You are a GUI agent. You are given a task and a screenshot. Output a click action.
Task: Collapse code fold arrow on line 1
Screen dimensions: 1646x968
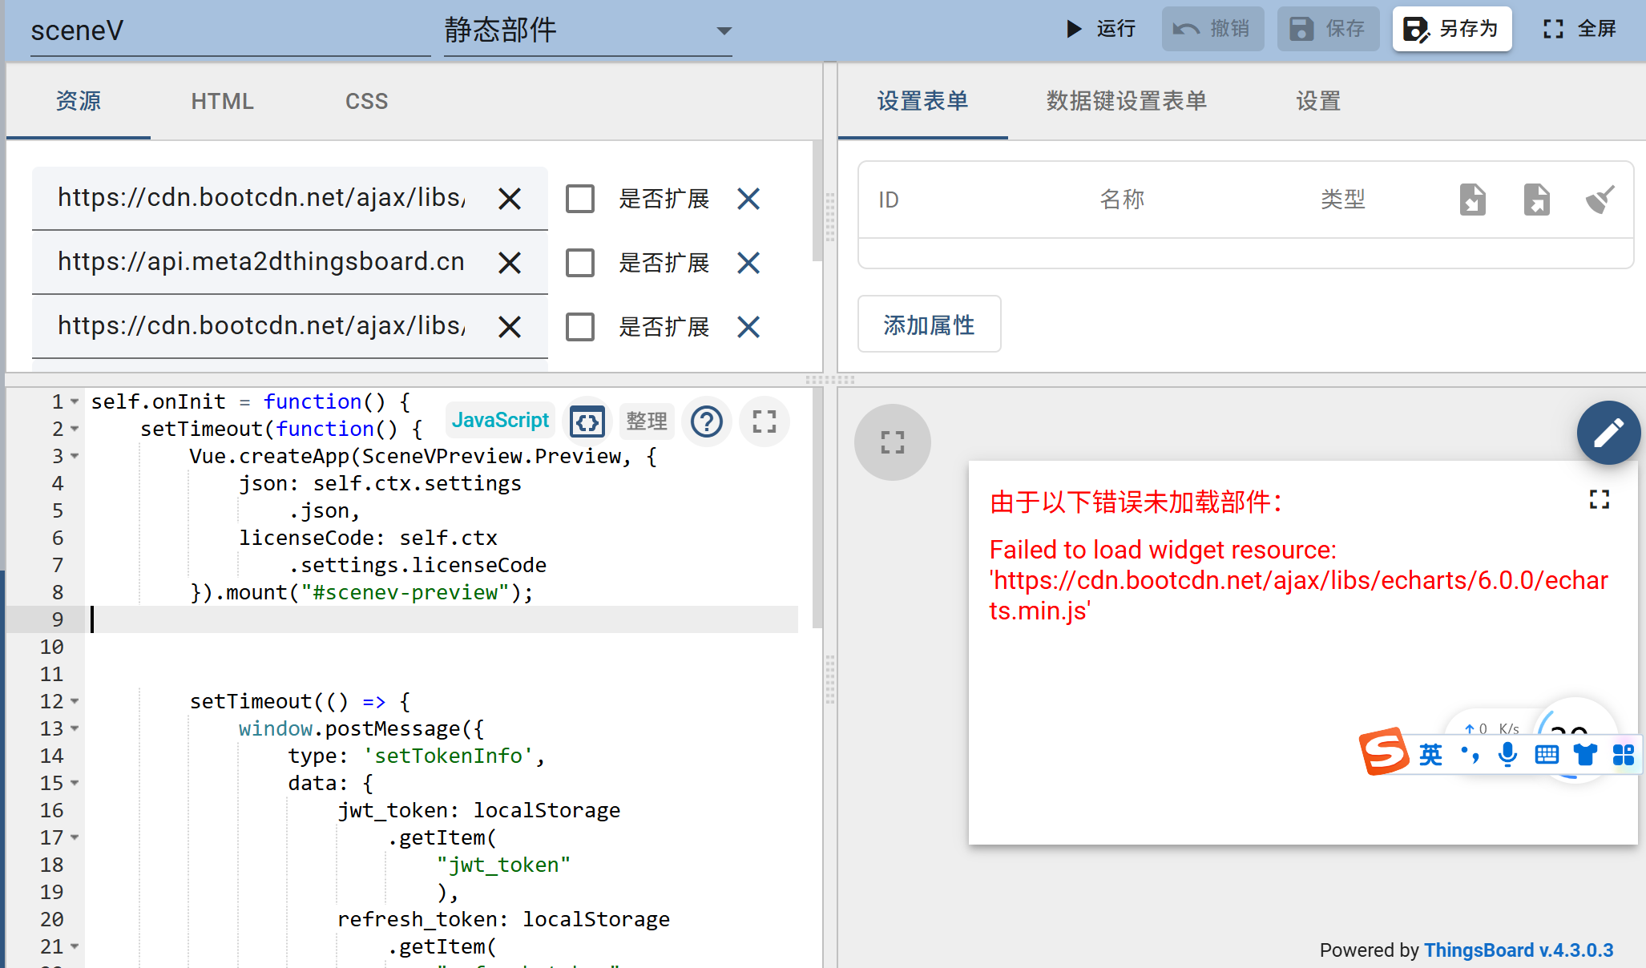75,401
